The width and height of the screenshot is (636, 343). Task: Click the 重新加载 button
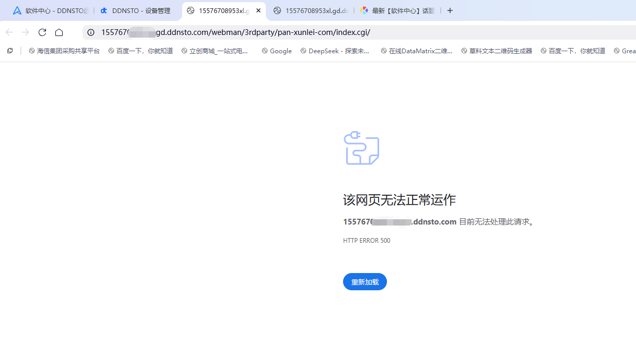[364, 282]
